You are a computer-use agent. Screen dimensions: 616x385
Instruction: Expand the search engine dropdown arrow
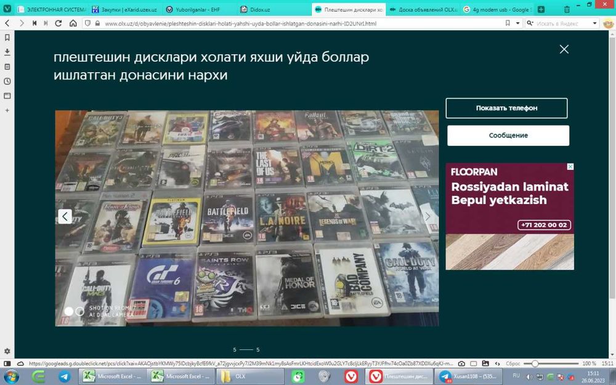(594, 23)
